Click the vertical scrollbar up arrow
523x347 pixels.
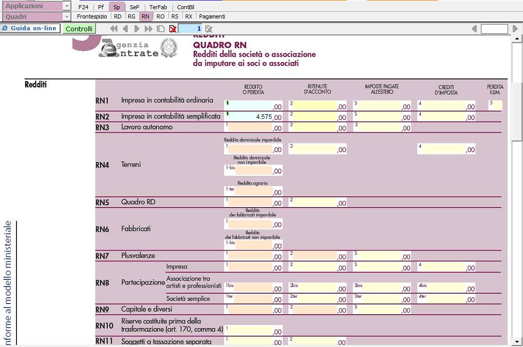click(517, 38)
